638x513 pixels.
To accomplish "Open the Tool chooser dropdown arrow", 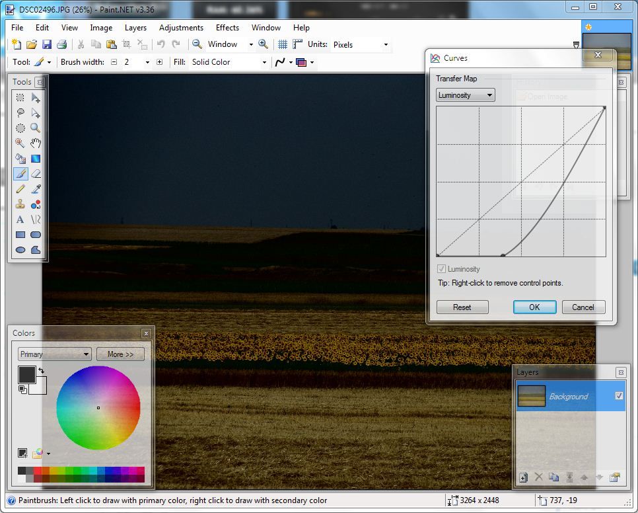I will 50,62.
